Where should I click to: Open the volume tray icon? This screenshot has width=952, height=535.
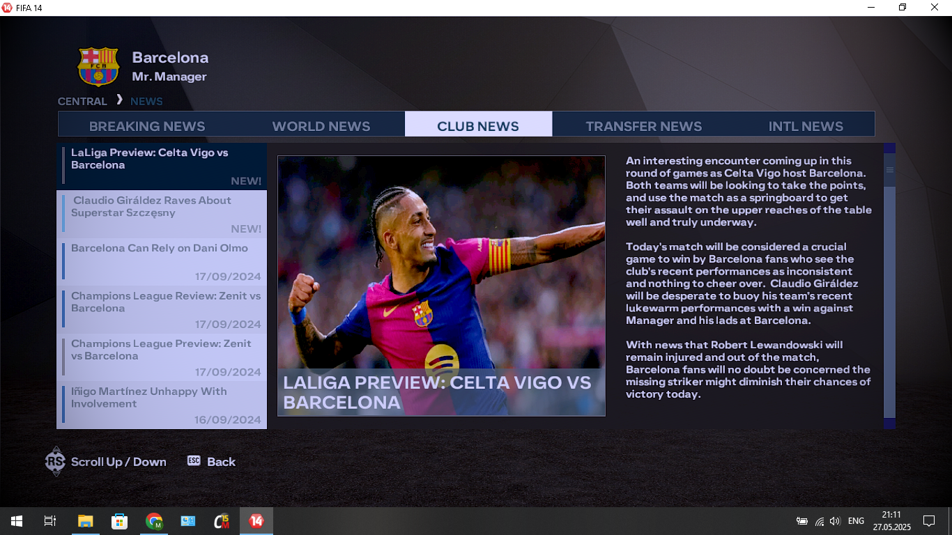tap(835, 521)
